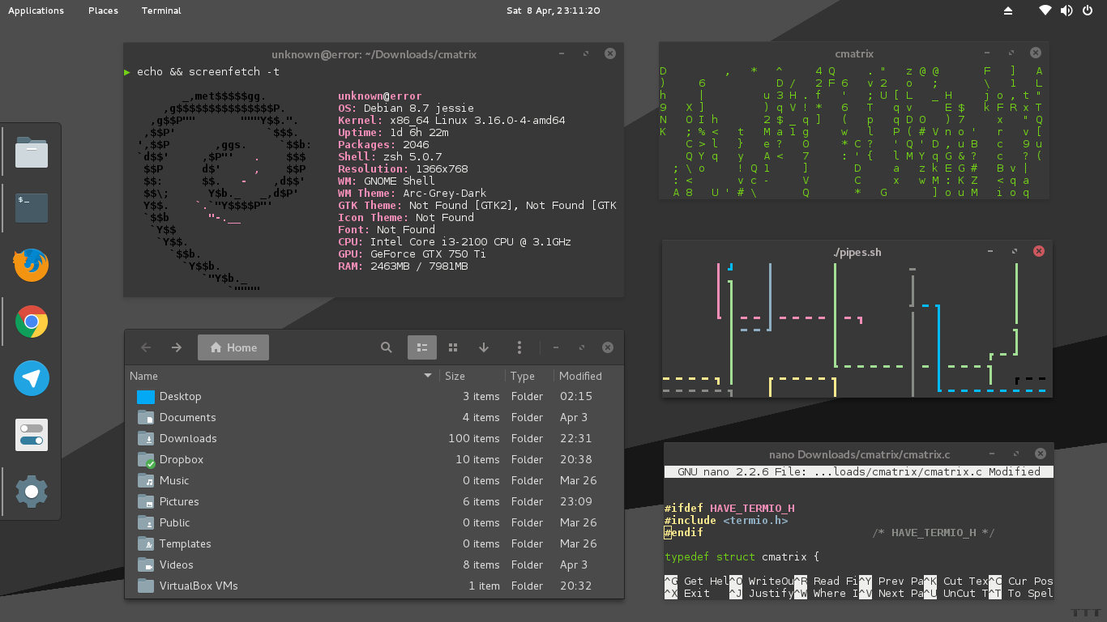Viewport: 1107px width, 622px height.
Task: Close the nano cmatrix.c window
Action: pyautogui.click(x=1041, y=454)
